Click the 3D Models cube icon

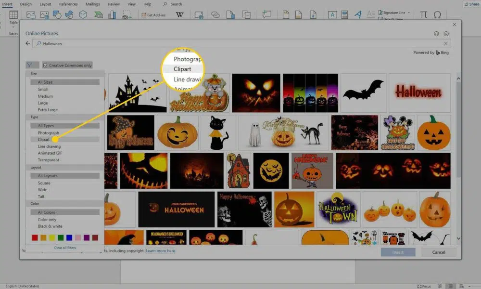(x=83, y=14)
